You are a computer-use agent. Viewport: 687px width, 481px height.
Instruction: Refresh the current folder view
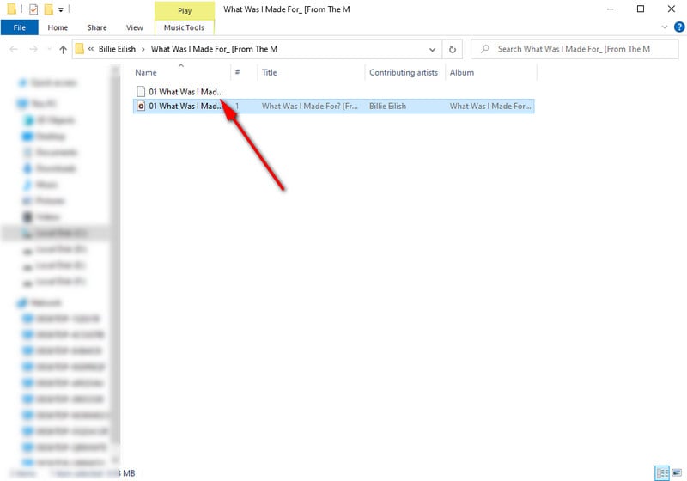(x=453, y=49)
